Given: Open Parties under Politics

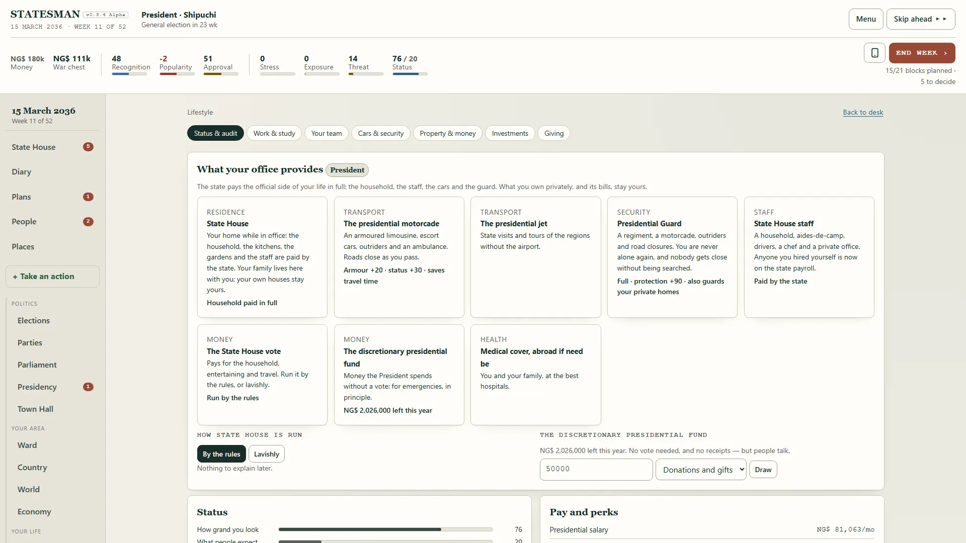Looking at the screenshot, I should [x=55, y=343].
